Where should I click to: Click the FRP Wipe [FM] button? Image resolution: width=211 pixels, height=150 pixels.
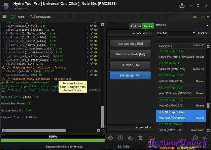click(x=130, y=65)
